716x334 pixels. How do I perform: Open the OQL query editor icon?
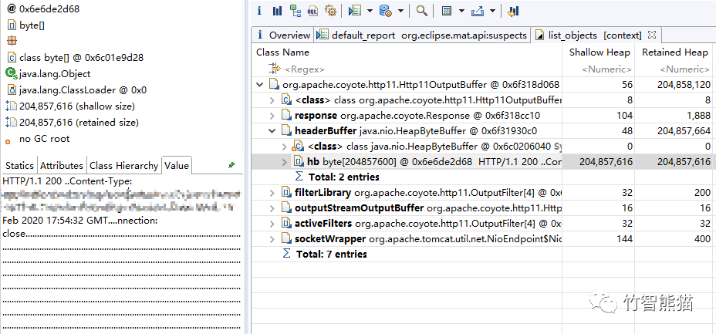click(312, 11)
